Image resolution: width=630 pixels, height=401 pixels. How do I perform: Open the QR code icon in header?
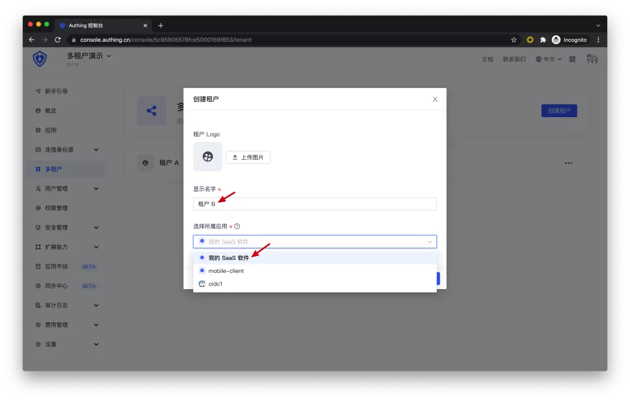[572, 59]
